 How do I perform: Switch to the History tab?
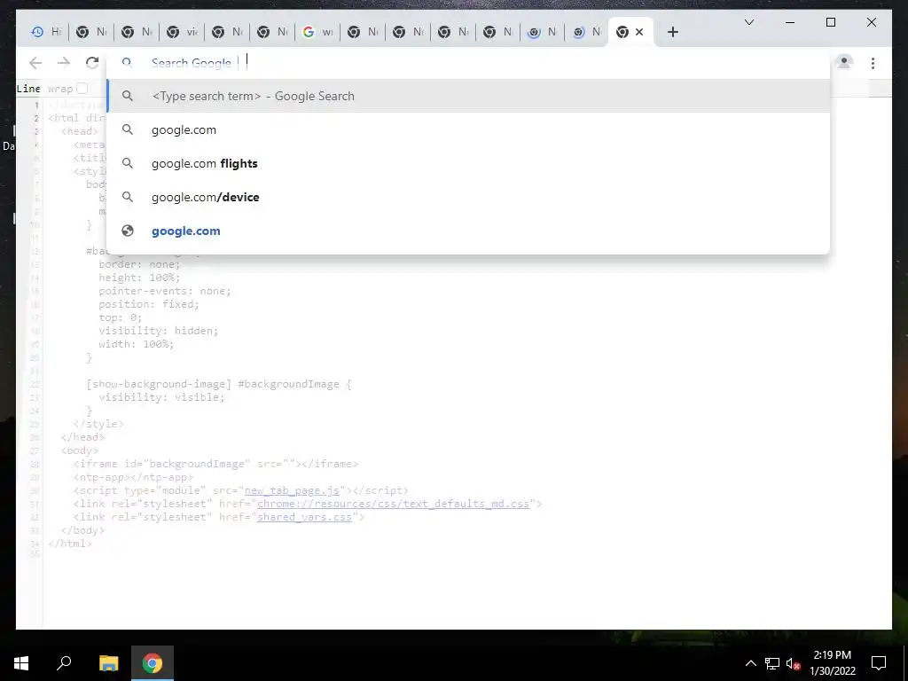point(46,32)
